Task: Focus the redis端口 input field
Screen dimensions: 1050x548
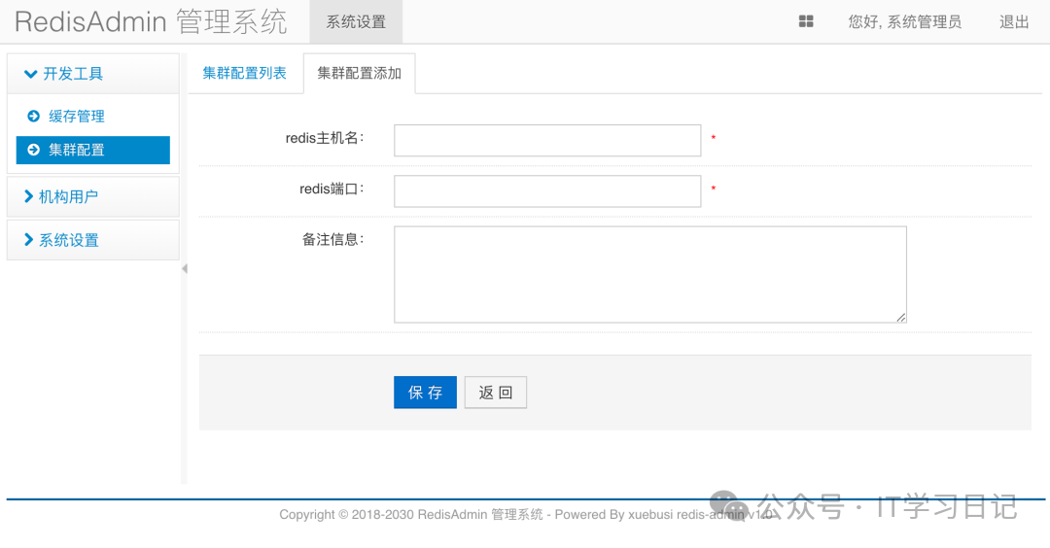Action: [547, 191]
